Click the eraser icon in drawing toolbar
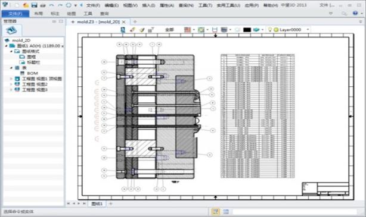Image resolution: width=366 pixels, height=217 pixels. click(132, 30)
